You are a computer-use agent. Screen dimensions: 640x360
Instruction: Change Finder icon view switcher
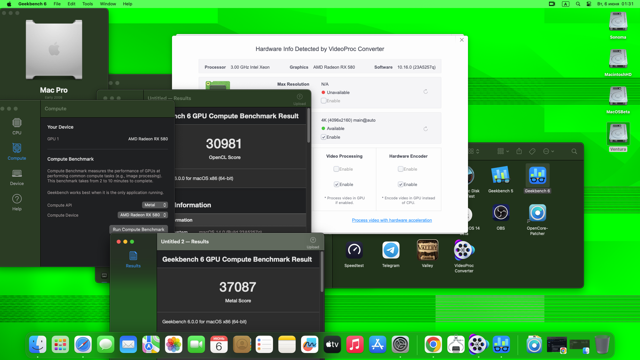click(474, 151)
